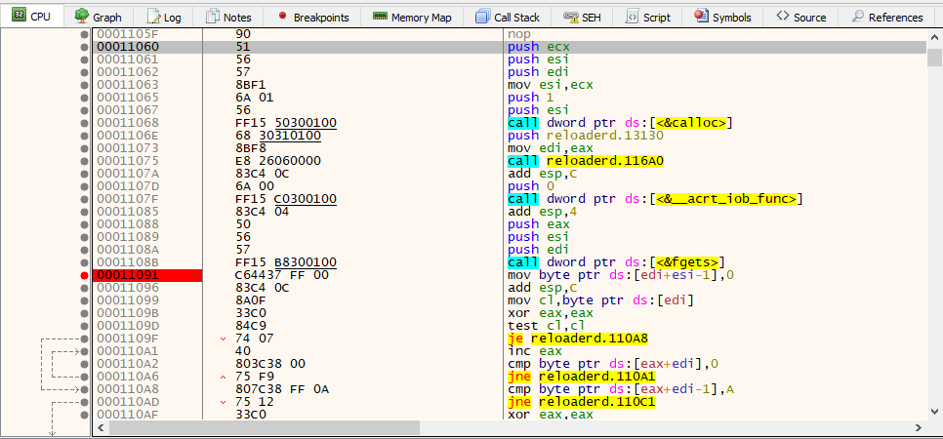The height and width of the screenshot is (439, 943).
Task: Click the horizontal scrollbar left arrow
Action: (102, 427)
